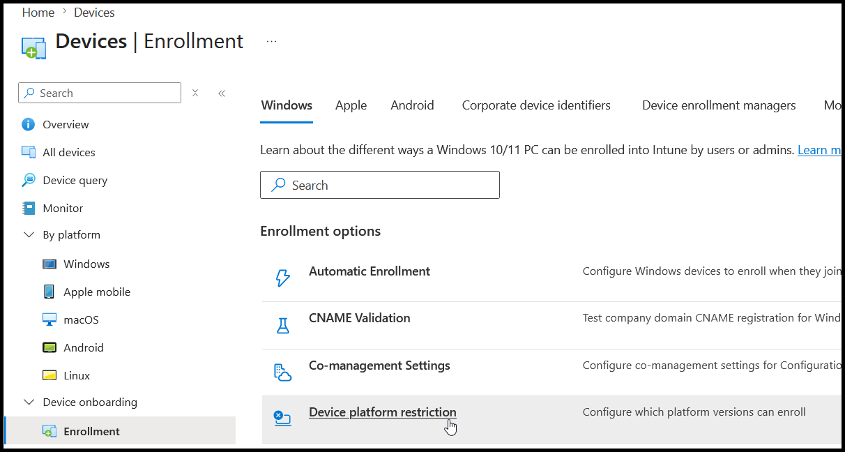Clear the sidebar search with X button
845x452 pixels.
point(195,93)
